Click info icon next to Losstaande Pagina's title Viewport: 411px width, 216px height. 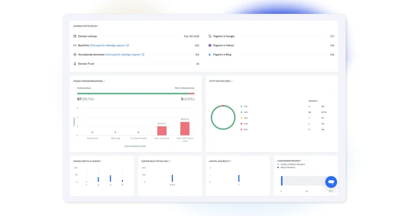302,161
